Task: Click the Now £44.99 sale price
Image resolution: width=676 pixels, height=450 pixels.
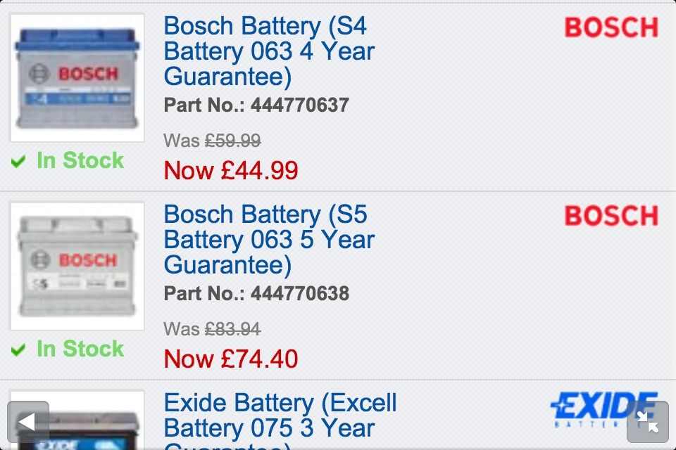Action: click(x=231, y=171)
